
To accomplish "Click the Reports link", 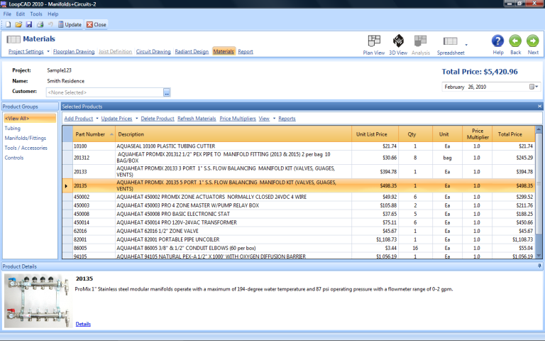I will (287, 119).
